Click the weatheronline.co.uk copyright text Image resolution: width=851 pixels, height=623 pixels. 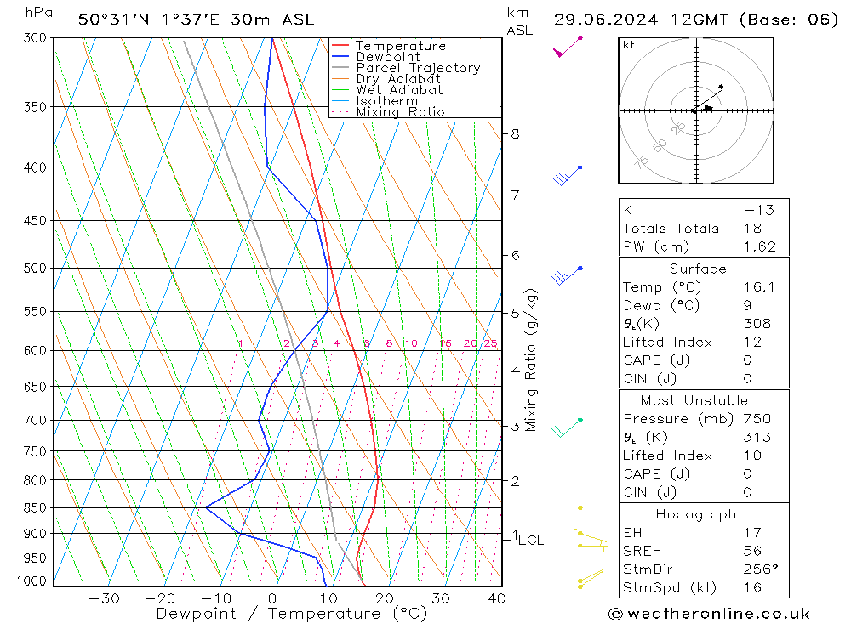pyautogui.click(x=710, y=614)
